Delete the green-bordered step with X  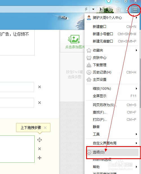39,149
